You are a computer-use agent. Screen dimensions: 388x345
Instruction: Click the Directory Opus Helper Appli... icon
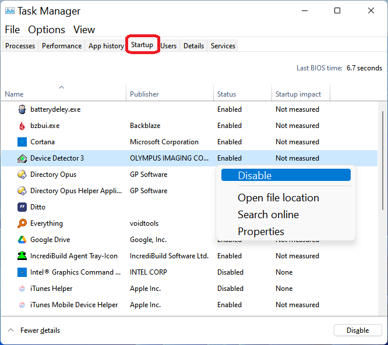tap(22, 191)
